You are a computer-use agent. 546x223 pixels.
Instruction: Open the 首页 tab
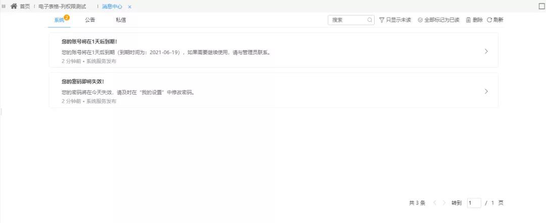tap(25, 7)
